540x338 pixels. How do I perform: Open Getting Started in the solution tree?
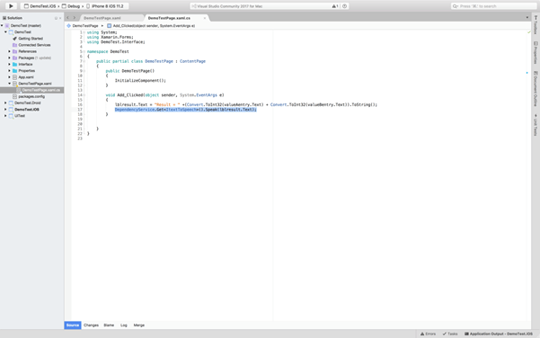tap(31, 39)
